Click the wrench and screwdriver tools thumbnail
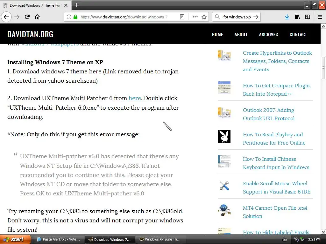The image size is (326, 244). [x=224, y=186]
